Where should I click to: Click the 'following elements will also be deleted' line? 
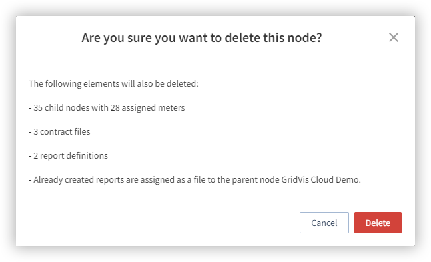pos(113,83)
